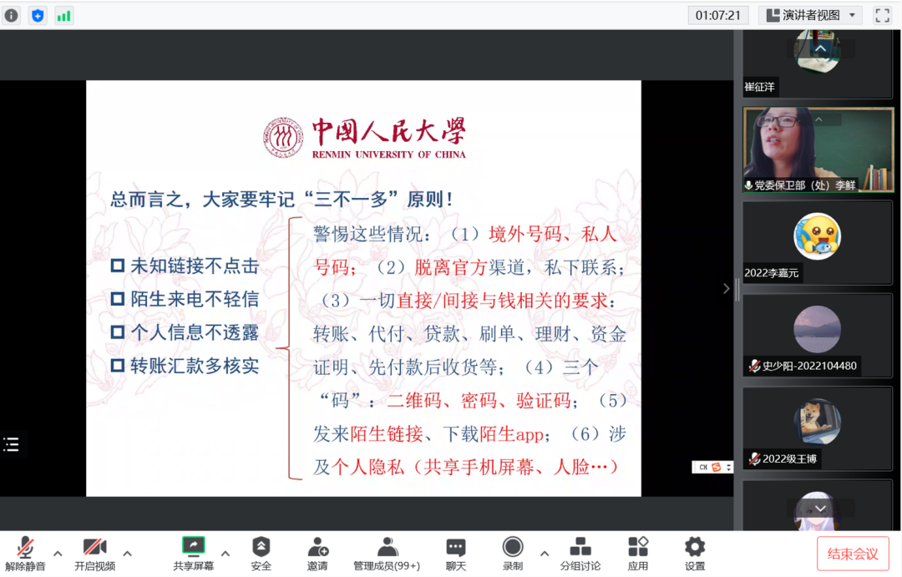Unmute the microphone (解除静音)

[x=25, y=554]
